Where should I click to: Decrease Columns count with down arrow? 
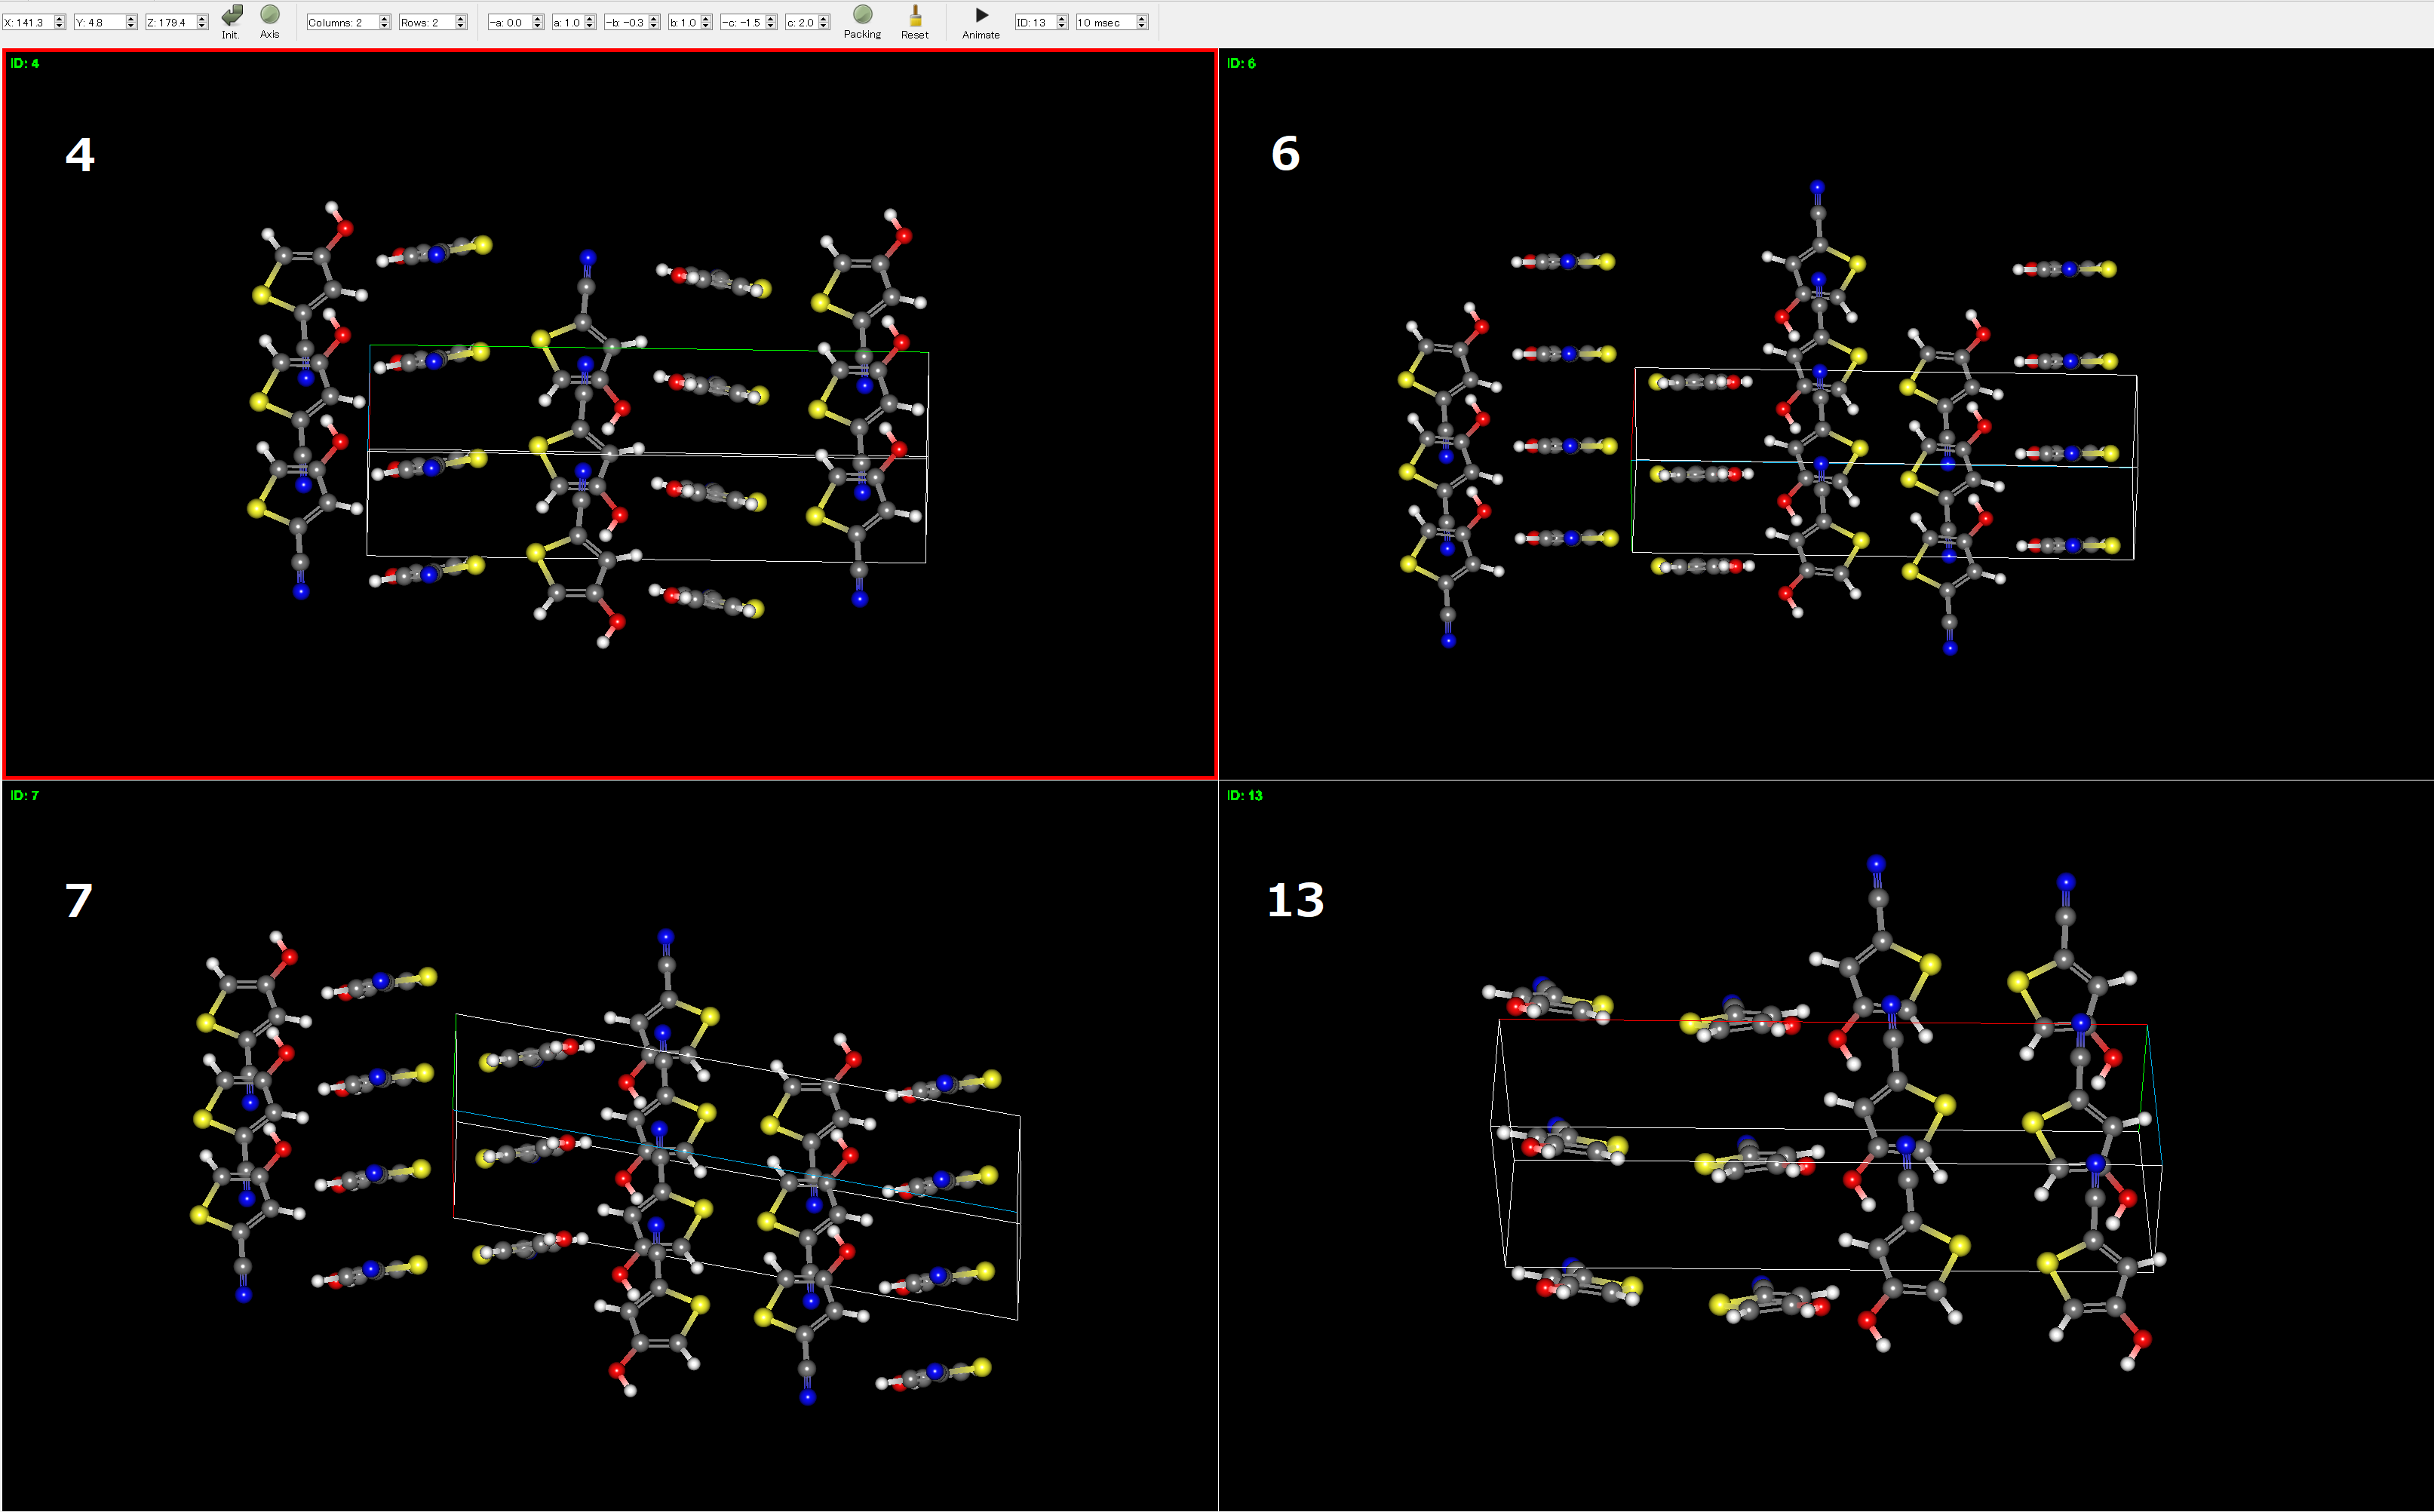(x=385, y=26)
